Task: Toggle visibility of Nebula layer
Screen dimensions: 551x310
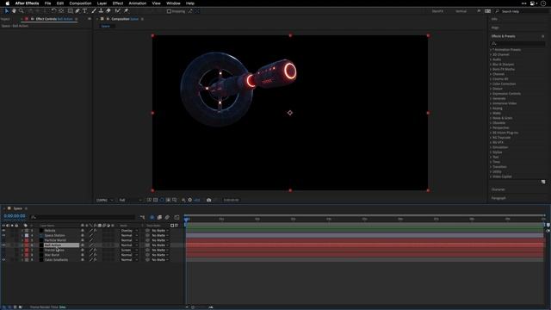Action: [3, 231]
